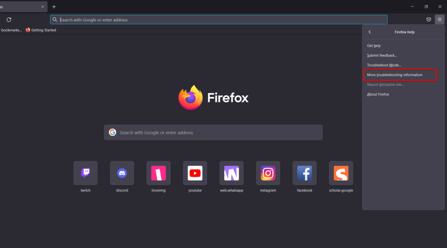The image size is (447, 248).
Task: Focus the address bar at top
Action: (219, 20)
